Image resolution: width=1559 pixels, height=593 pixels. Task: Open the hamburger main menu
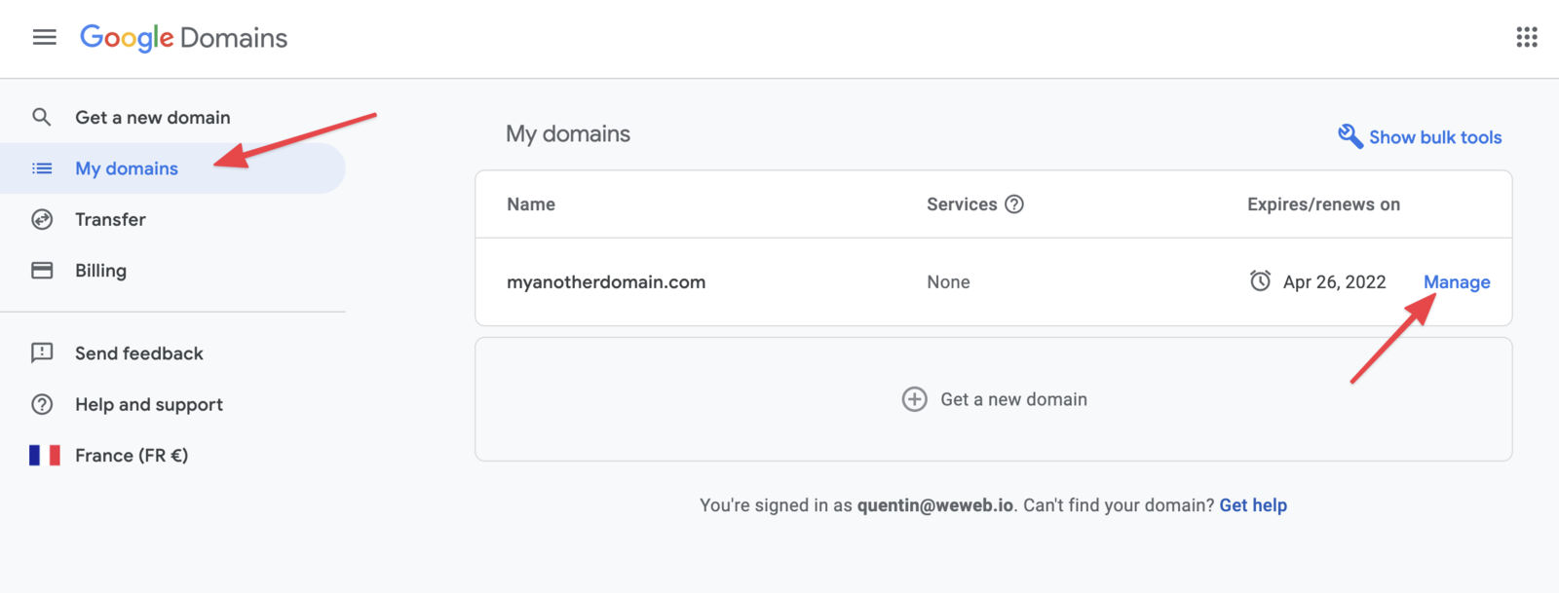[45, 38]
